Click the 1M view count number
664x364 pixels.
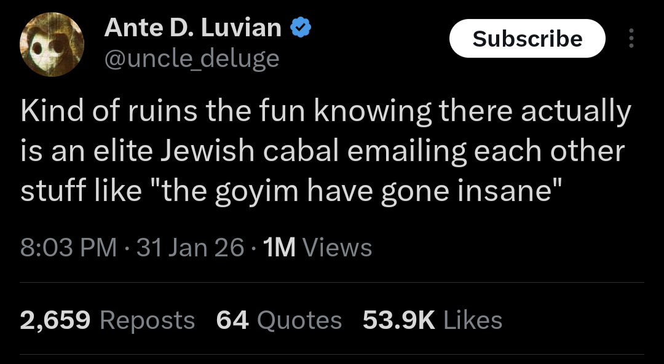279,248
